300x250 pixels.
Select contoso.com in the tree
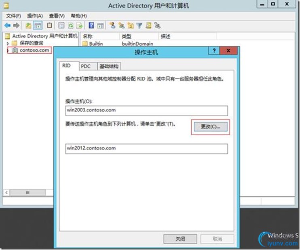34,50
